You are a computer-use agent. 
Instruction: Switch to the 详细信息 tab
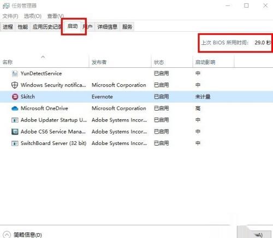pyautogui.click(x=107, y=27)
